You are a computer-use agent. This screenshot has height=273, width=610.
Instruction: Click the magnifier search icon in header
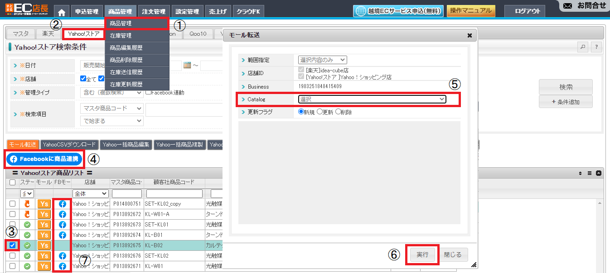click(583, 47)
